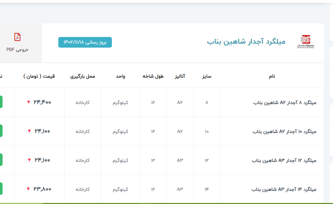Viewport: 333px width, 204px height.
Task: Click the Shahin Bonab company logo
Action: tap(305, 42)
